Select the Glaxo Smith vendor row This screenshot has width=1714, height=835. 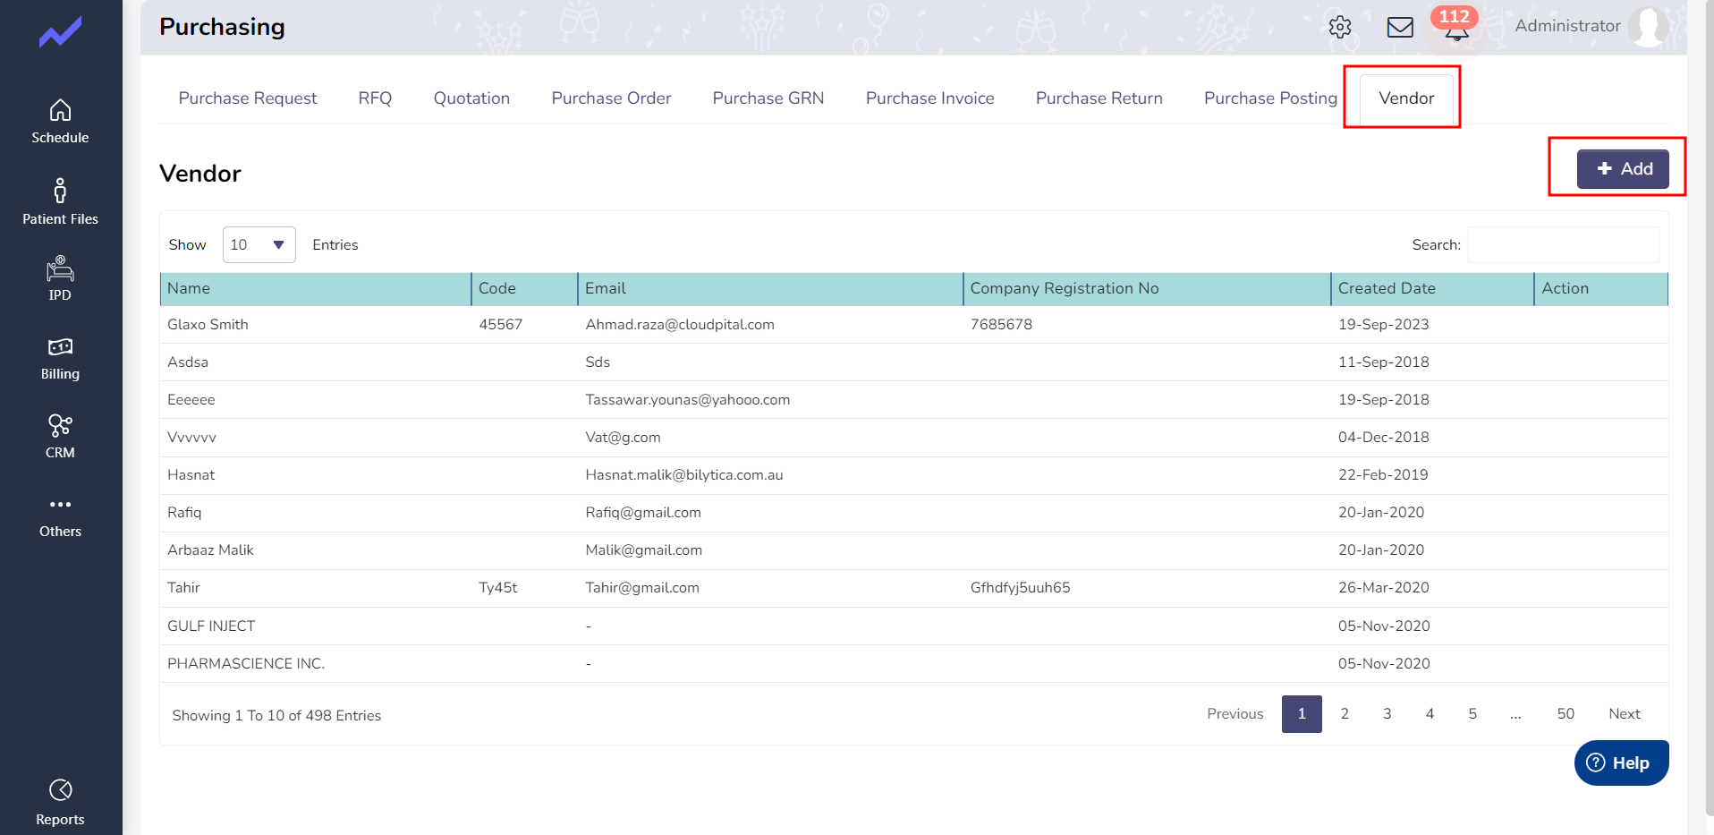coord(913,325)
